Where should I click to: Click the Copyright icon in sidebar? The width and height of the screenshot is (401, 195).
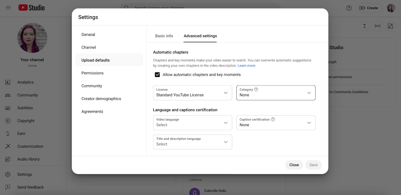pos(8,121)
